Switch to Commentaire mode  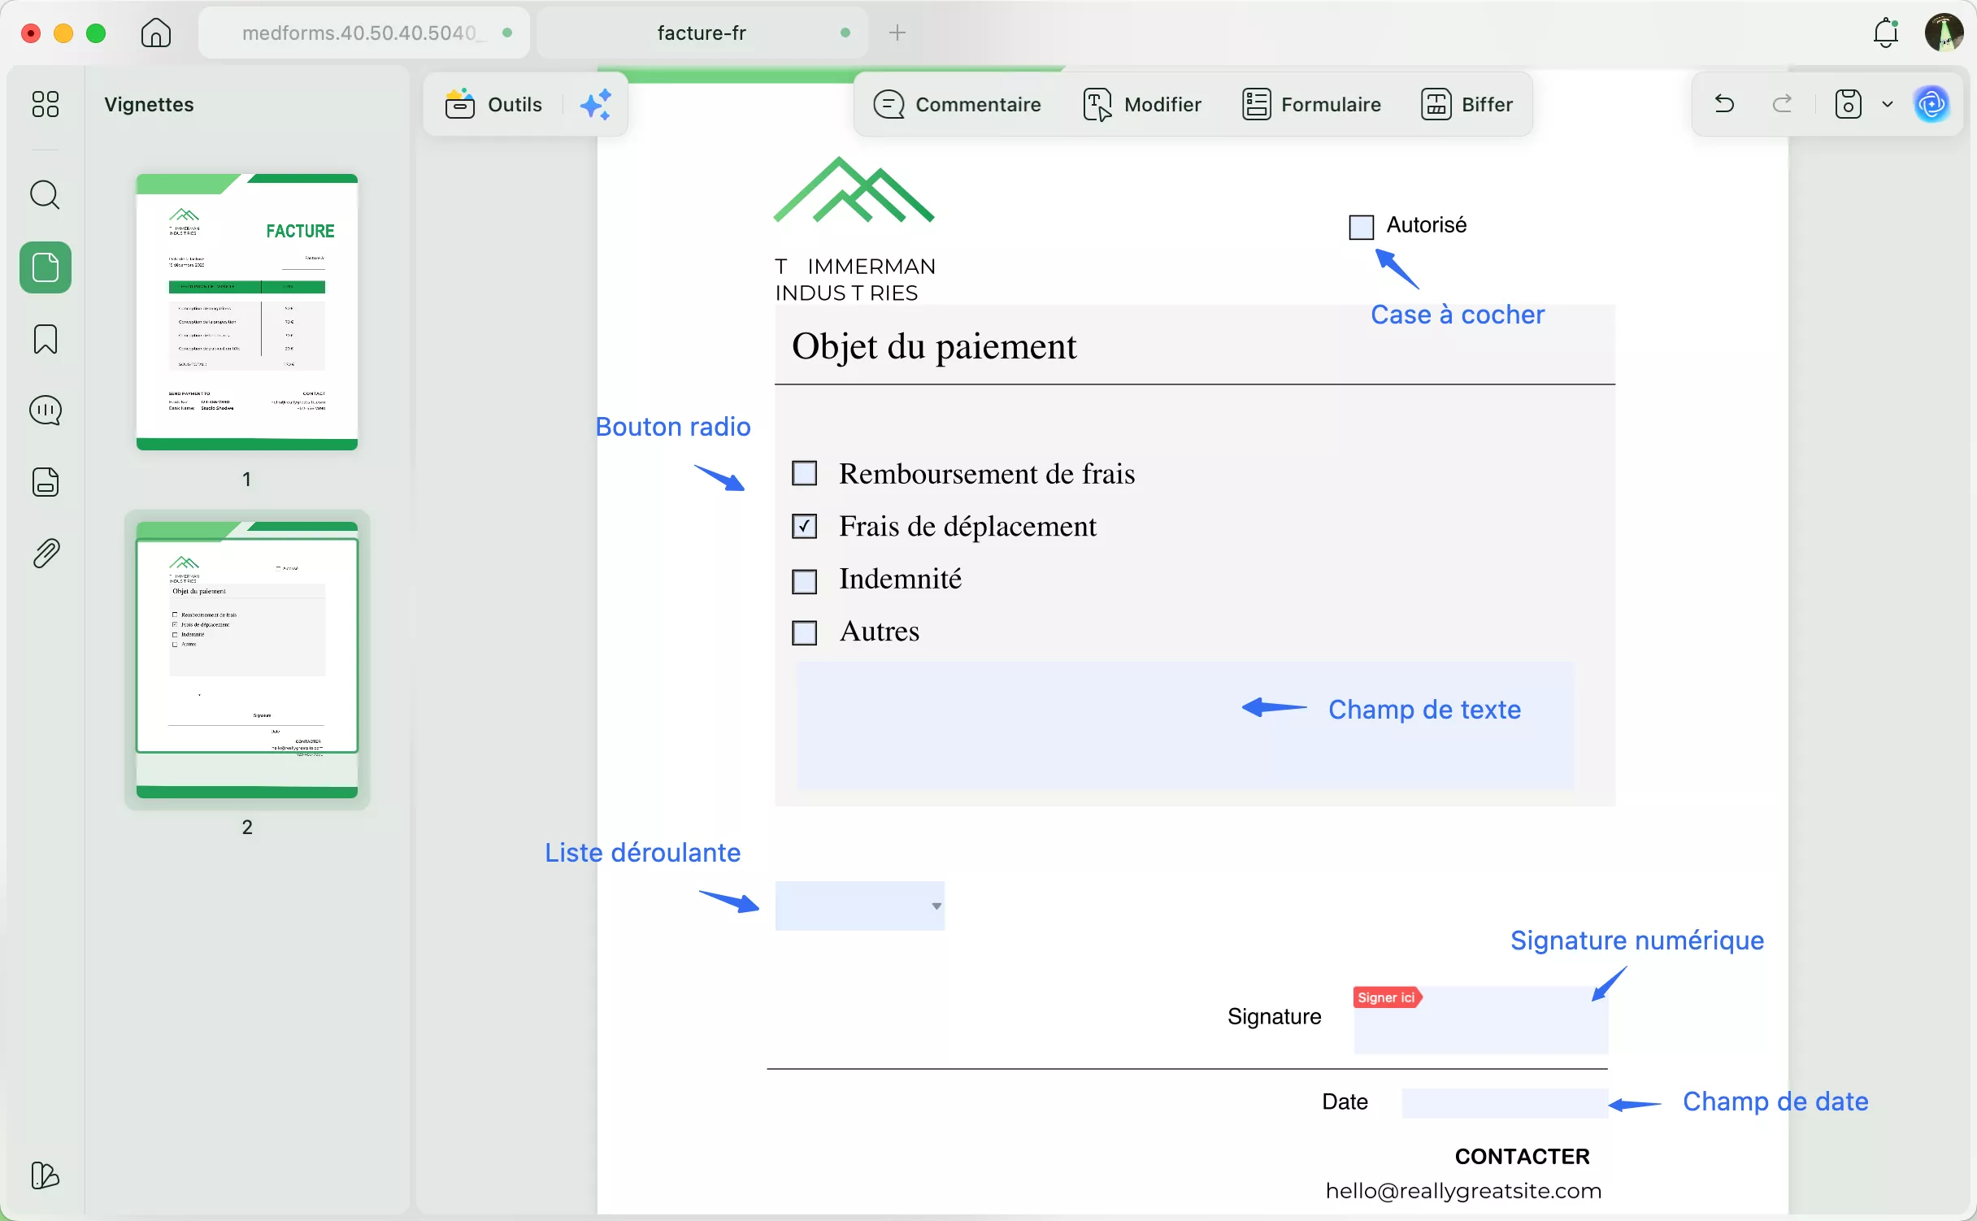click(958, 105)
